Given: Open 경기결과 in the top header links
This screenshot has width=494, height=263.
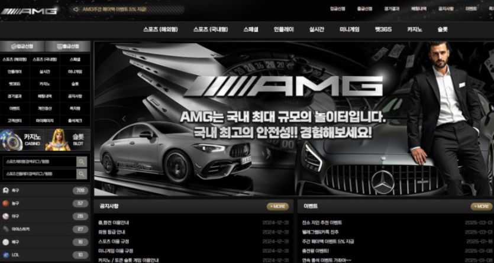Looking at the screenshot, I should click(392, 9).
